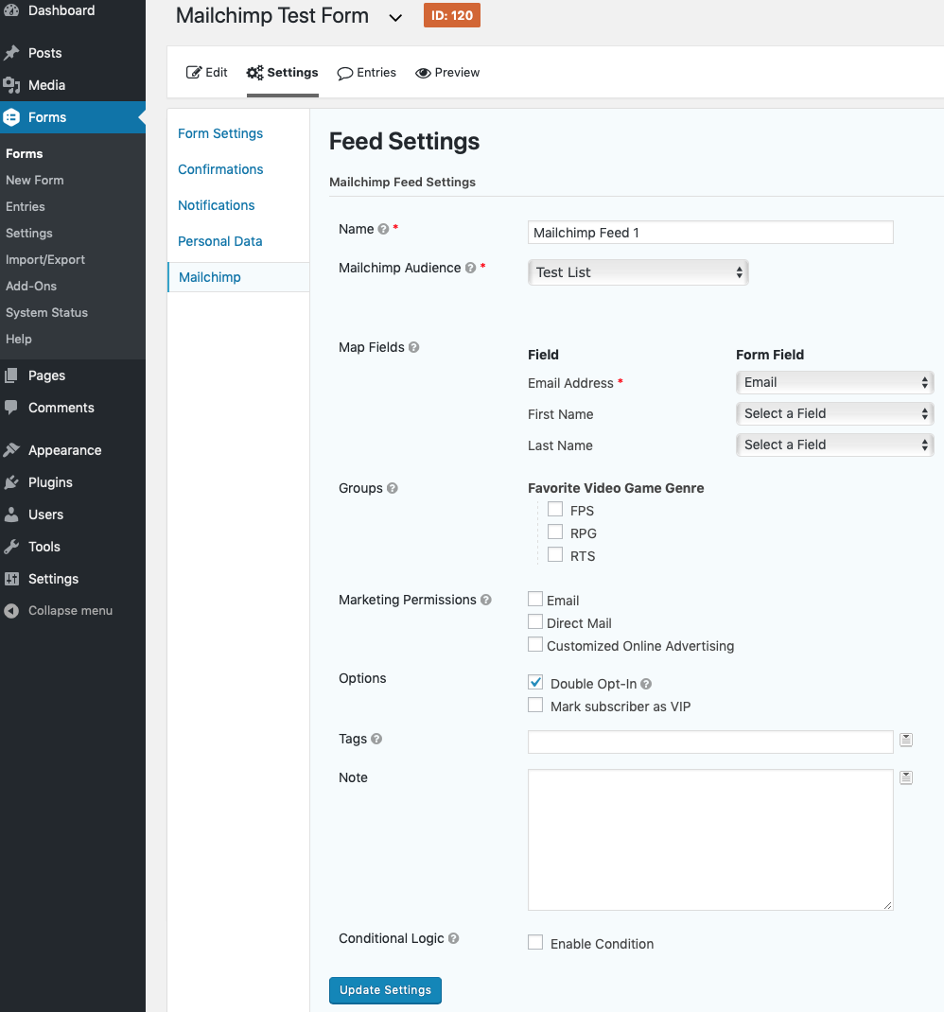Viewport: 944px width, 1012px height.
Task: Open the Confirmations settings link
Action: (x=219, y=169)
